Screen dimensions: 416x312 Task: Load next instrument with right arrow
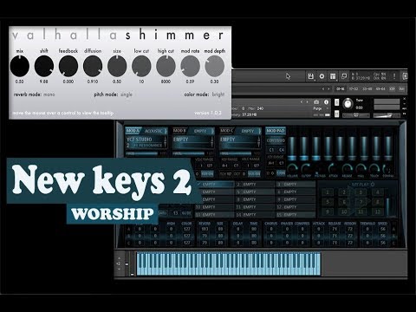(x=307, y=102)
